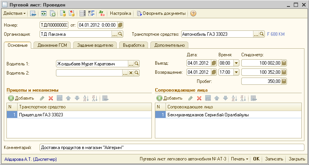Expand the Выезд time dropdown
The image size is (309, 165).
point(236,63)
